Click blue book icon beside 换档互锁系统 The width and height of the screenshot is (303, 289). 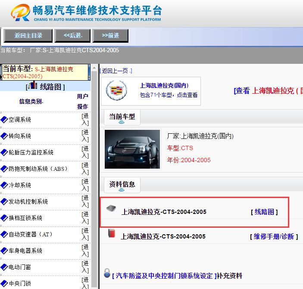tap(4, 218)
